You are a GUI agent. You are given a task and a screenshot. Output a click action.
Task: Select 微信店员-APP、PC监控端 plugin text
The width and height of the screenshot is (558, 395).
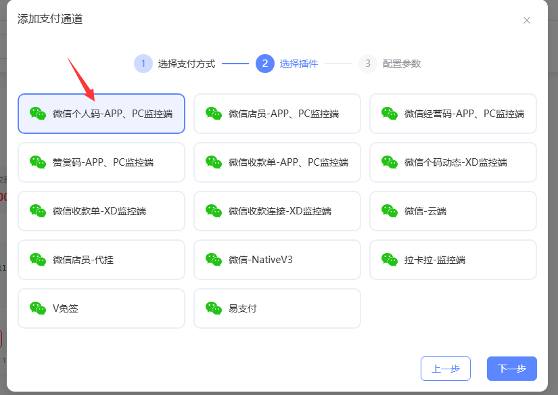pyautogui.click(x=283, y=114)
